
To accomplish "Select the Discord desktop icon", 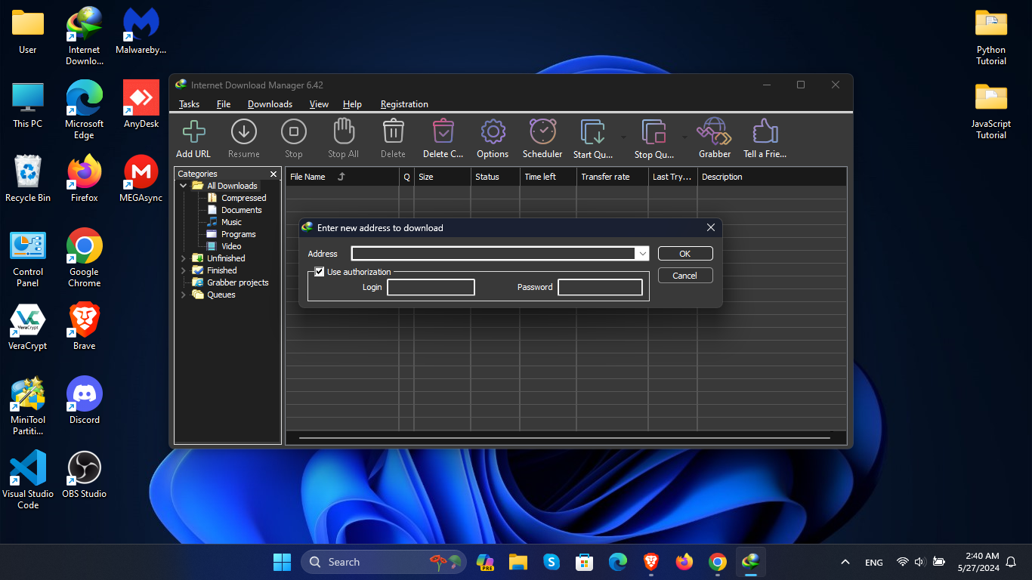I will pyautogui.click(x=85, y=402).
